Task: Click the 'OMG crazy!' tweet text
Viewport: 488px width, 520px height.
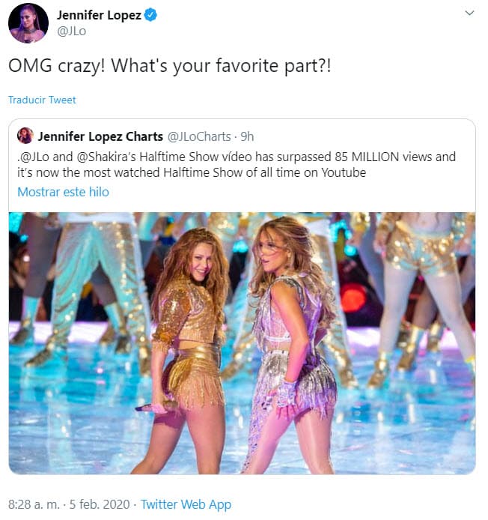Action: [169, 66]
